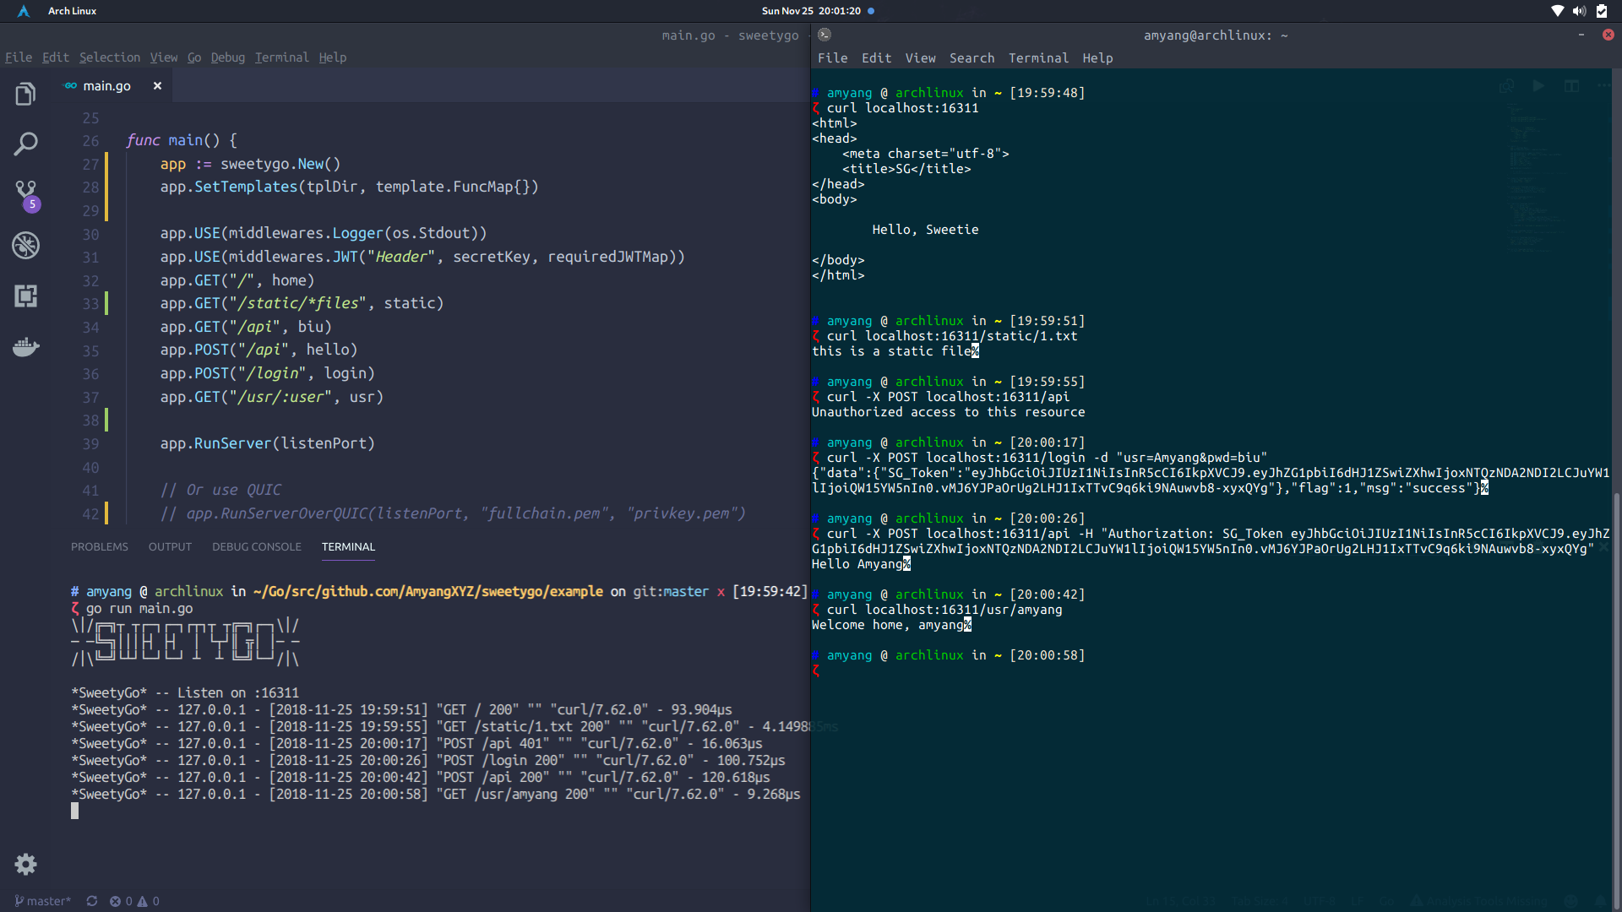1622x912 pixels.
Task: Click the Arch Linux logo in top bar
Action: (x=24, y=11)
